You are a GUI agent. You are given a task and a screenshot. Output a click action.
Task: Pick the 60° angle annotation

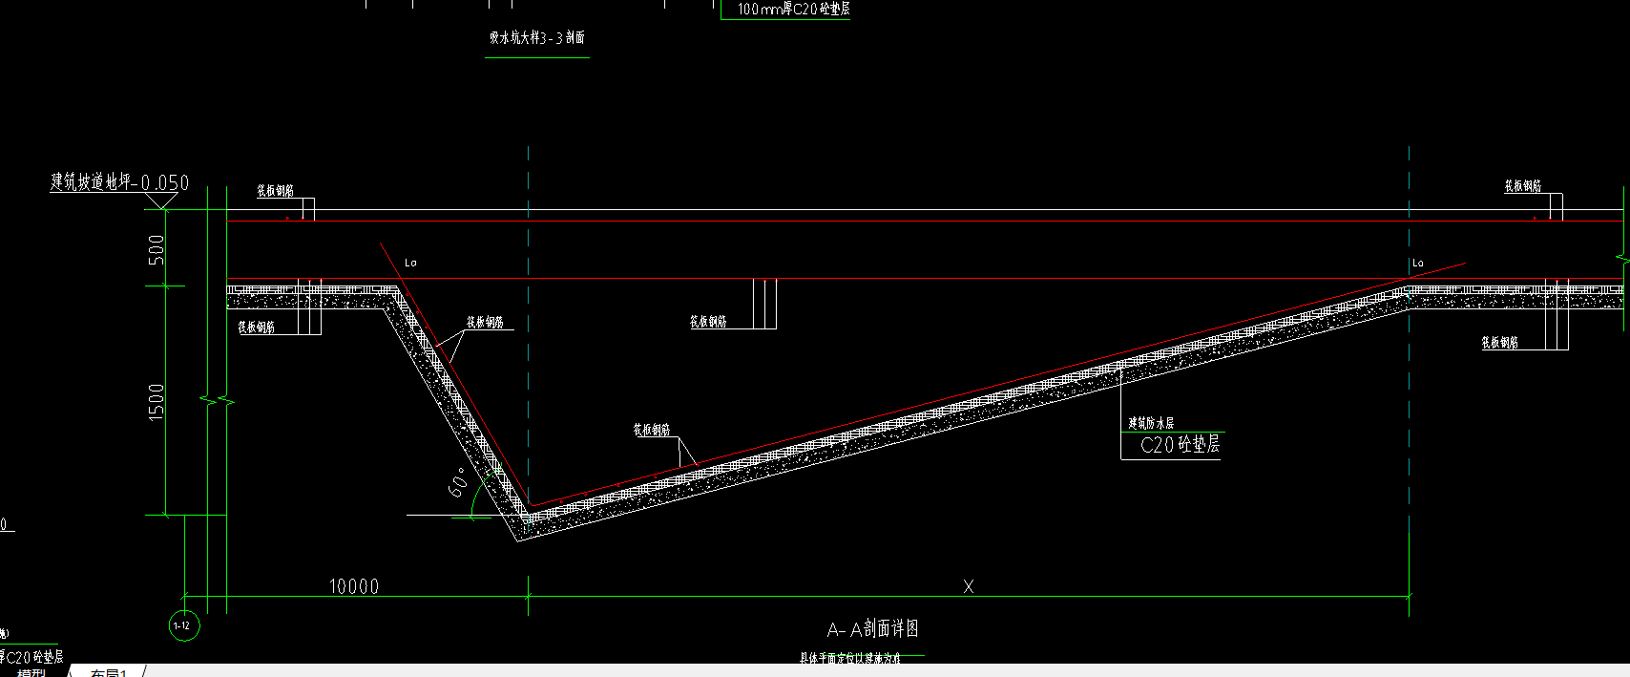pos(461,482)
